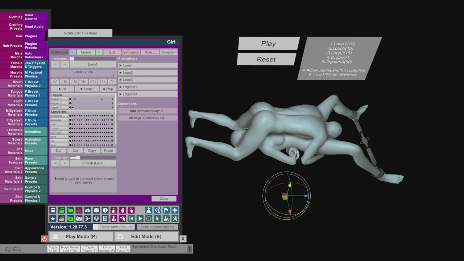This screenshot has height=261, width=464.
Task: Click the Isolate Edit This Atom button
Action: pyautogui.click(x=80, y=33)
